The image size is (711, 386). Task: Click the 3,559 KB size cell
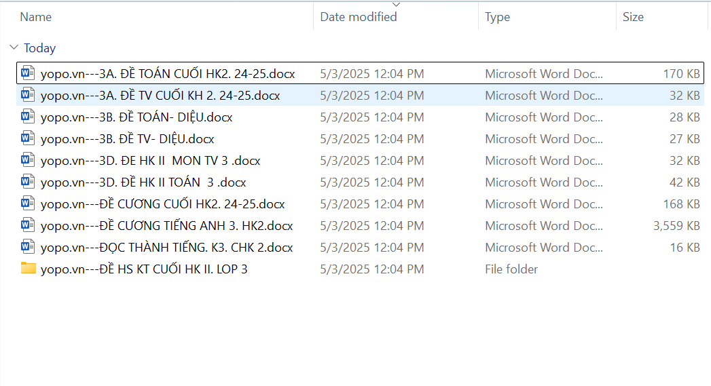coord(676,225)
